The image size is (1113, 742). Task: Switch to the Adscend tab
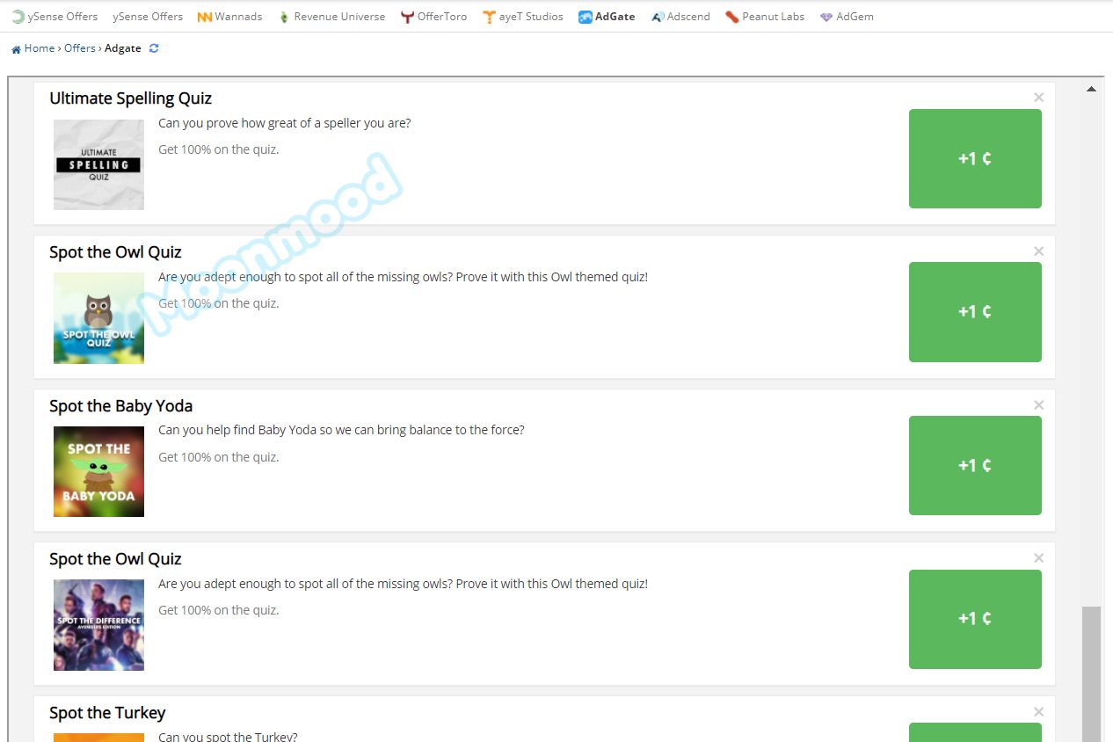[680, 17]
